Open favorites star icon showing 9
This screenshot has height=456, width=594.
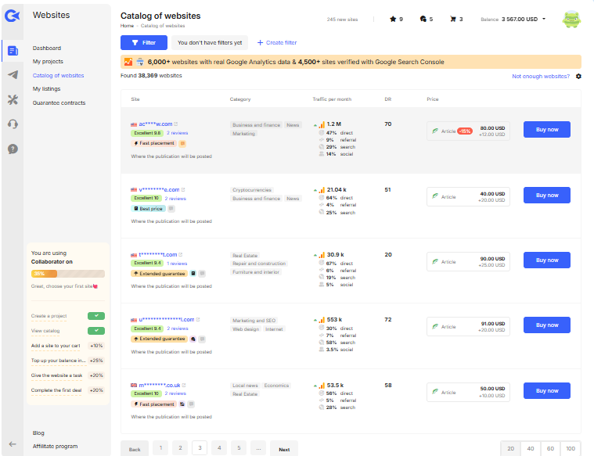pyautogui.click(x=393, y=19)
